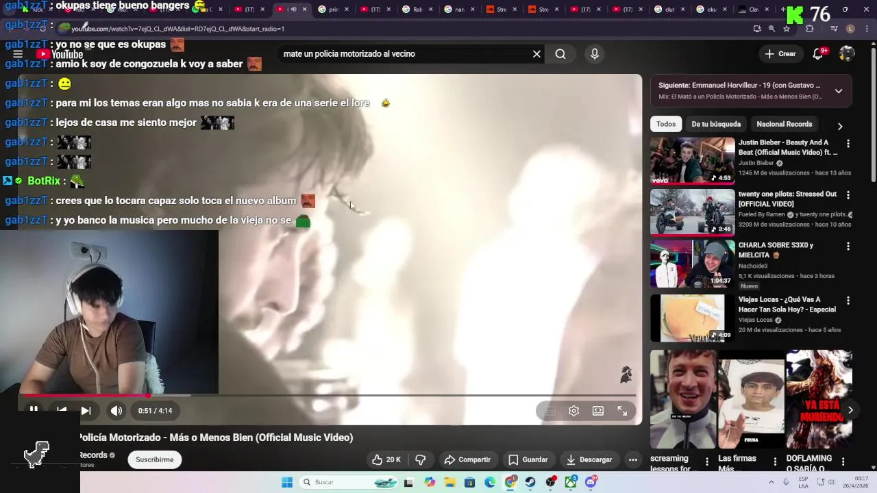Toggle theater mode in the video player
The image size is (877, 493).
coord(598,411)
